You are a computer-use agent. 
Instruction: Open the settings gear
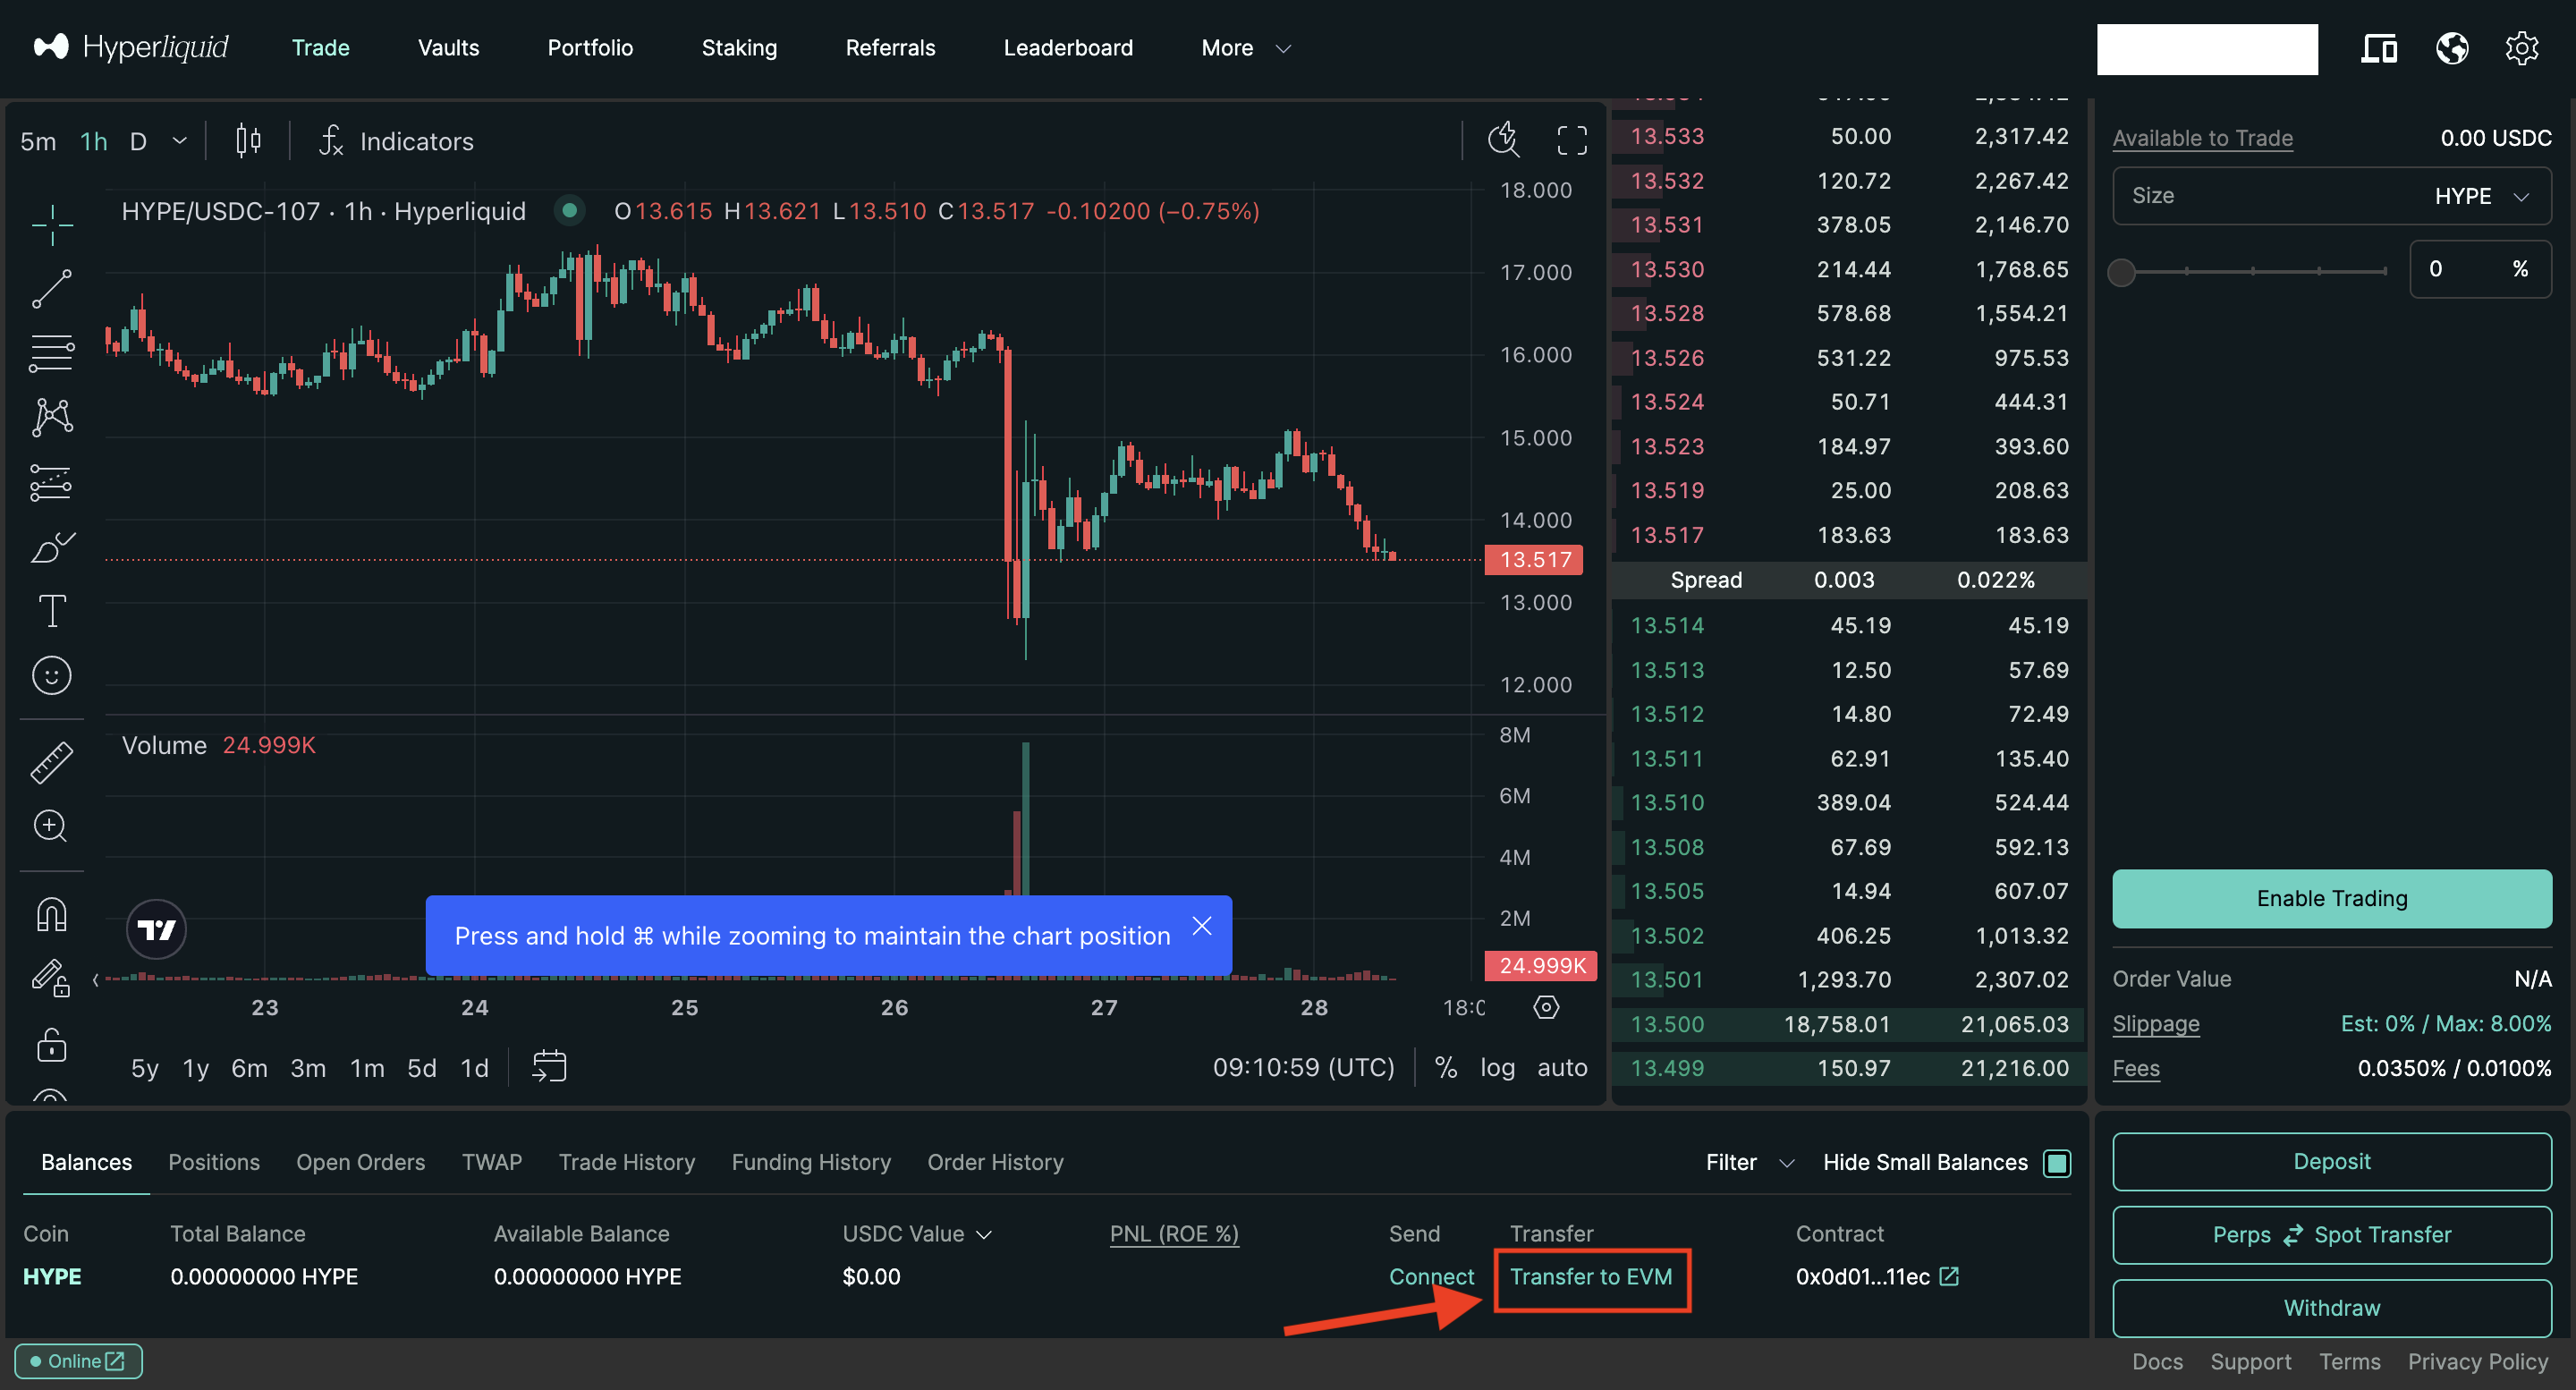point(2522,48)
